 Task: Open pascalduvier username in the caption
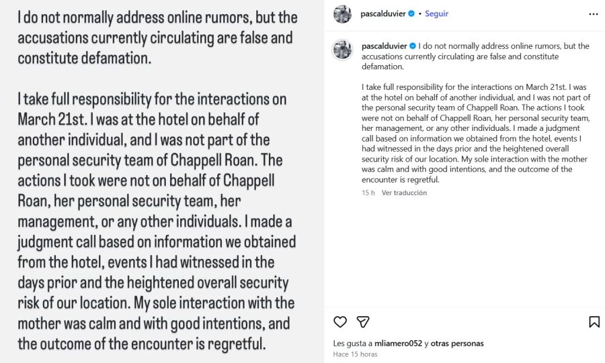(383, 46)
